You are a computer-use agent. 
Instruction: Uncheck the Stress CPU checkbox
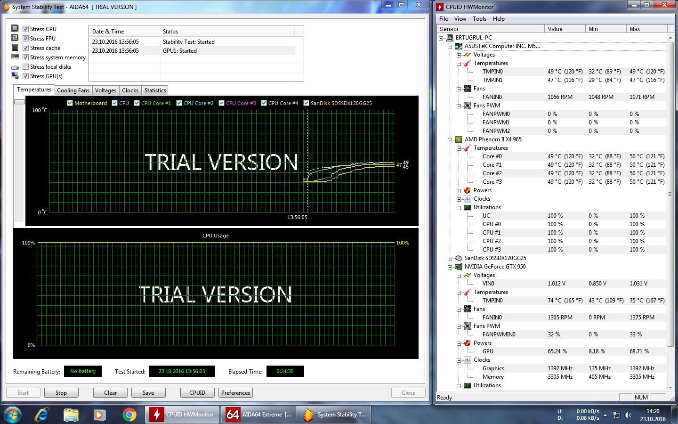[x=26, y=29]
